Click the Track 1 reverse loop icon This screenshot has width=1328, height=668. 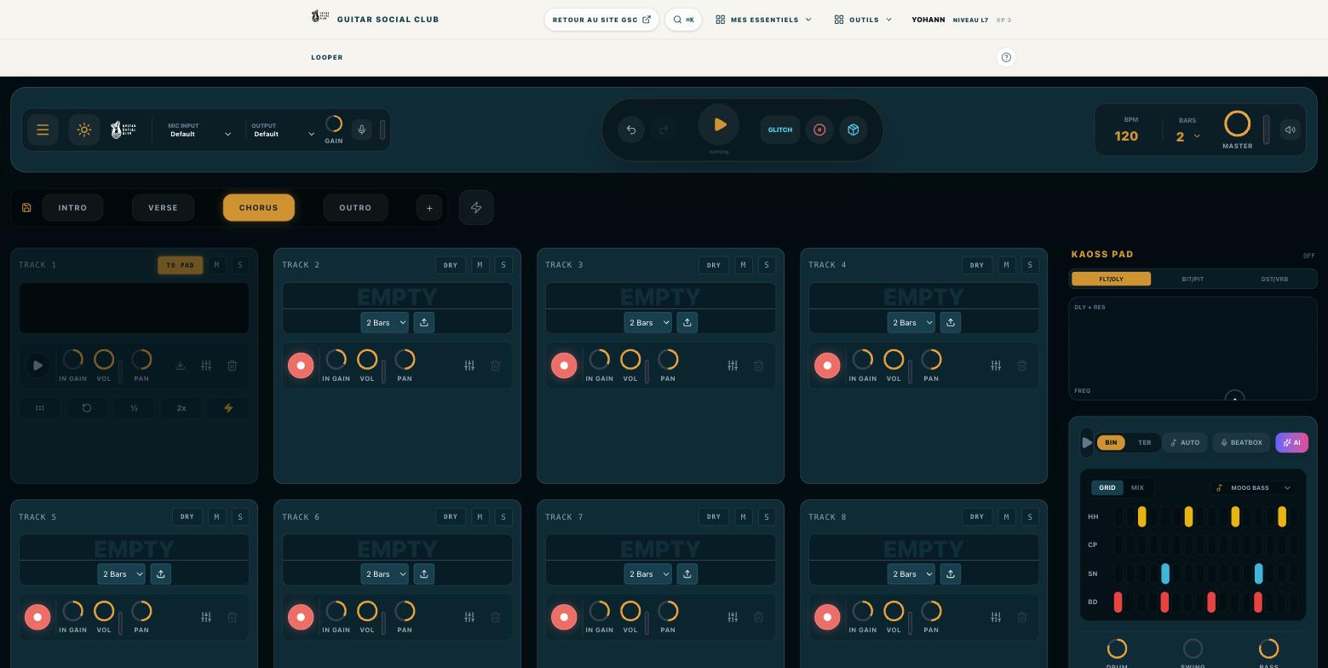[x=87, y=408]
